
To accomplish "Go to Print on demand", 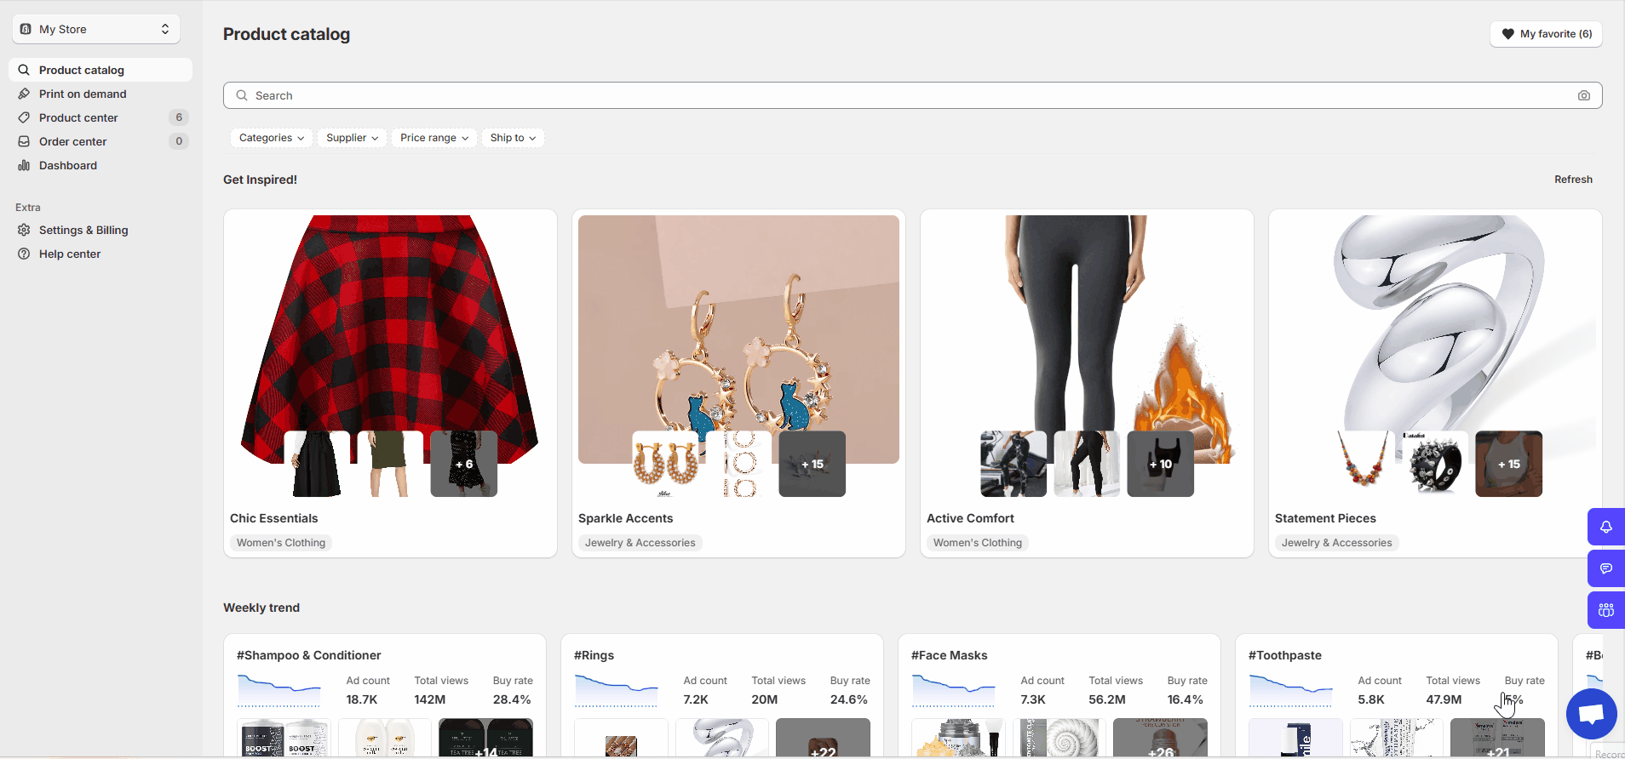I will point(83,94).
